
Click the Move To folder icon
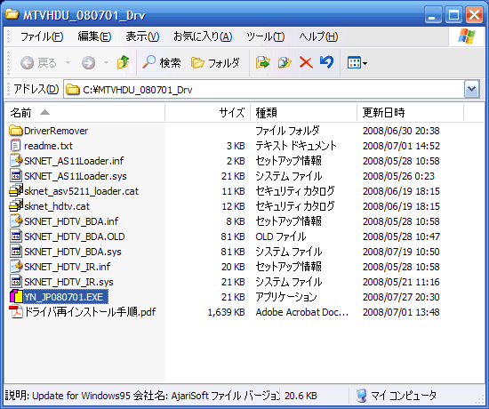[x=262, y=63]
